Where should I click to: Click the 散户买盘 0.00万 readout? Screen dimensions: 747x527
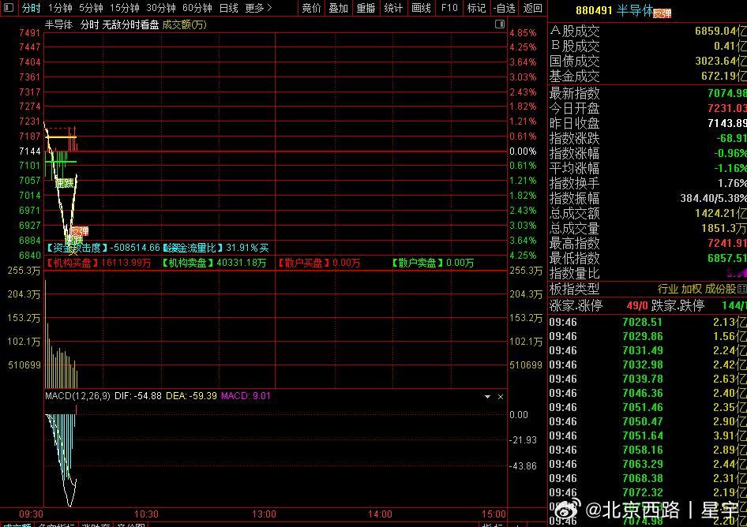pyautogui.click(x=319, y=263)
